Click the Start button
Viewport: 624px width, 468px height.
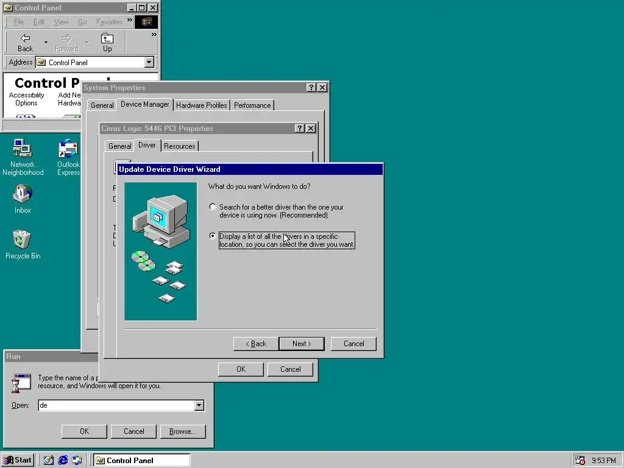coord(18,461)
